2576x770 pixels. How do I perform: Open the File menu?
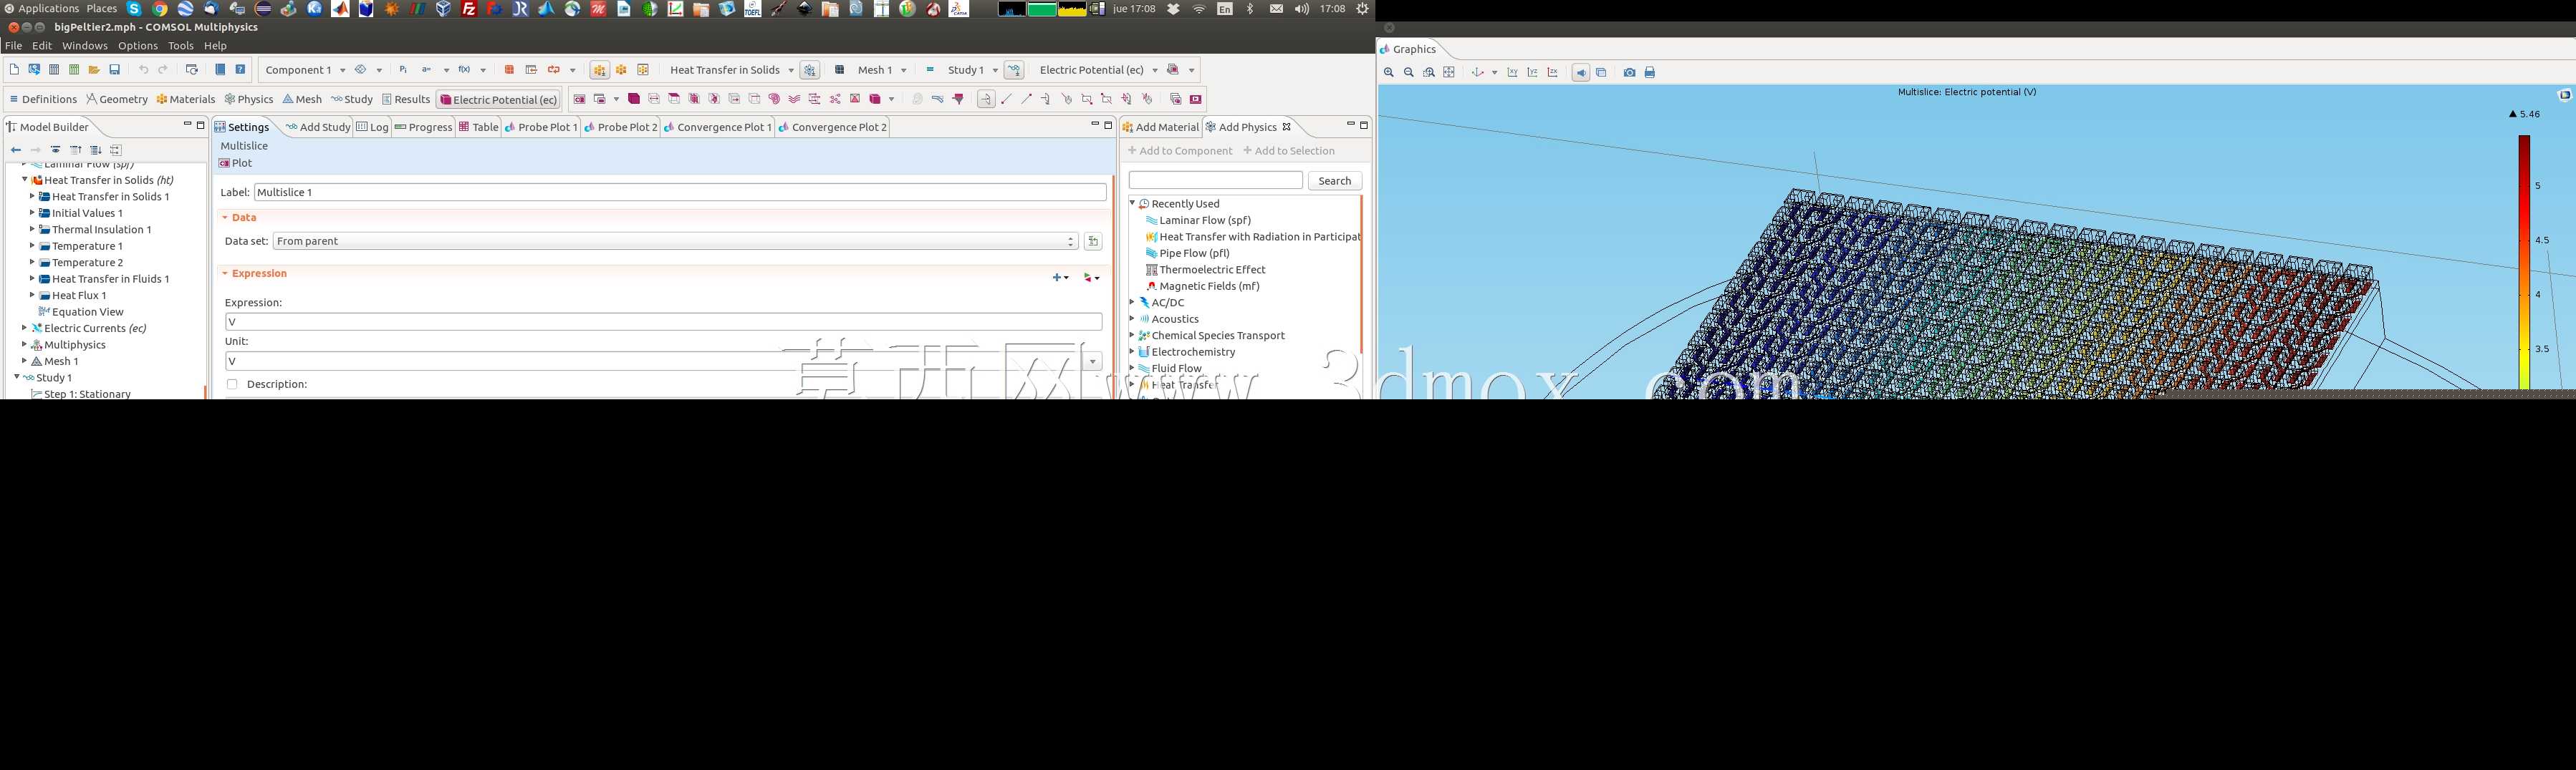pos(13,46)
